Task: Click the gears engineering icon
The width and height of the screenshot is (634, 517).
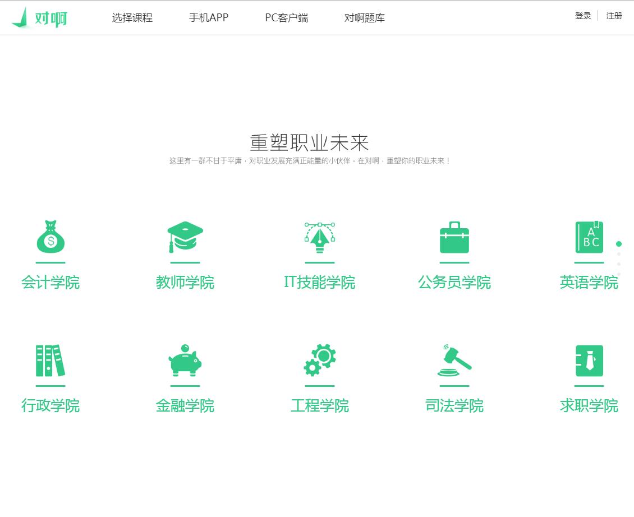Action: point(320,360)
